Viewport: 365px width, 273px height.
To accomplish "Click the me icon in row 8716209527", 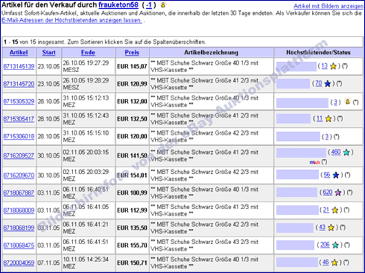I will click(315, 162).
